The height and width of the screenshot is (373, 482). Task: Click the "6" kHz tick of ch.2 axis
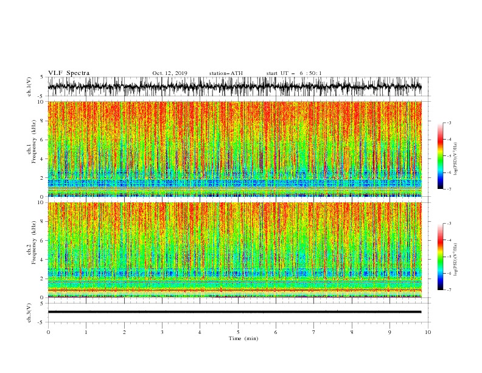[43, 241]
